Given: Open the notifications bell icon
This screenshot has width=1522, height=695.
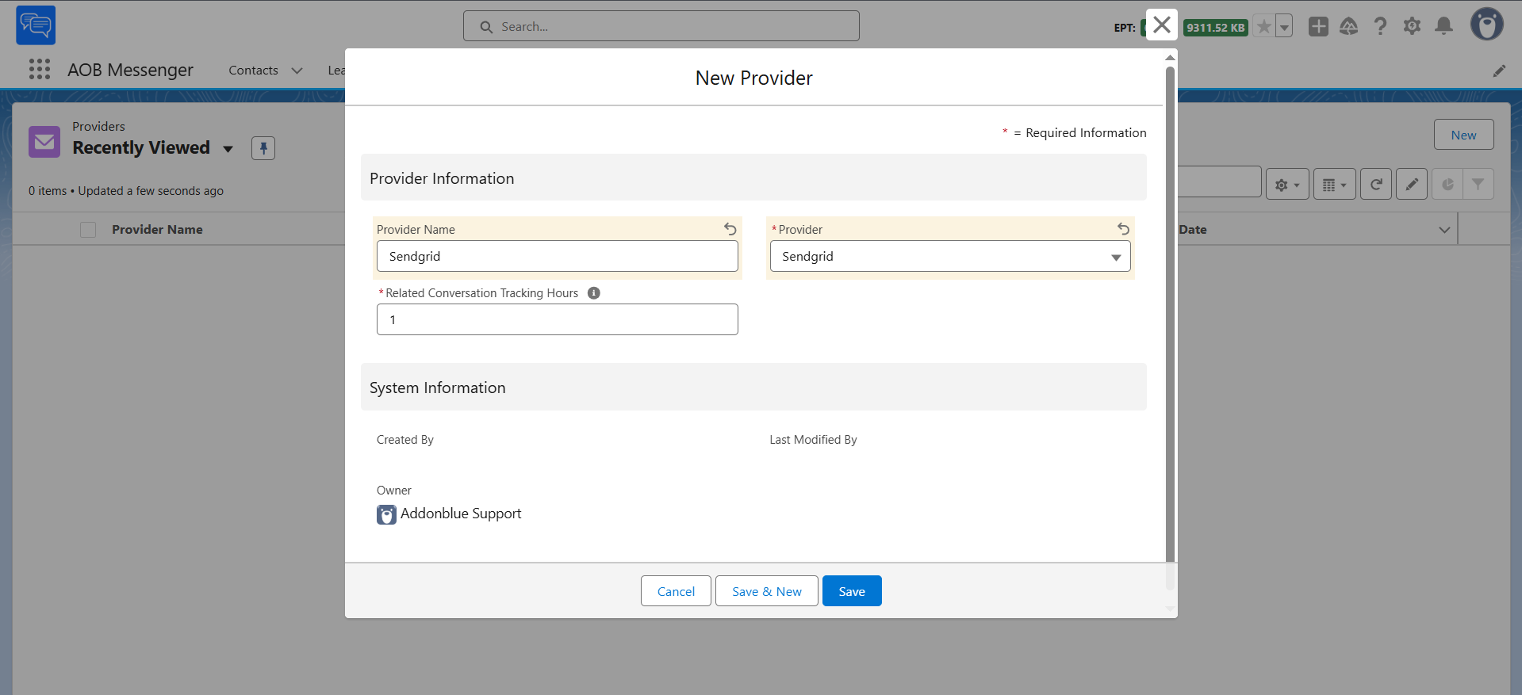Looking at the screenshot, I should [x=1444, y=26].
